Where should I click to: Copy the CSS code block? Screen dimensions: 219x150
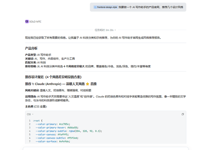pos(182,114)
